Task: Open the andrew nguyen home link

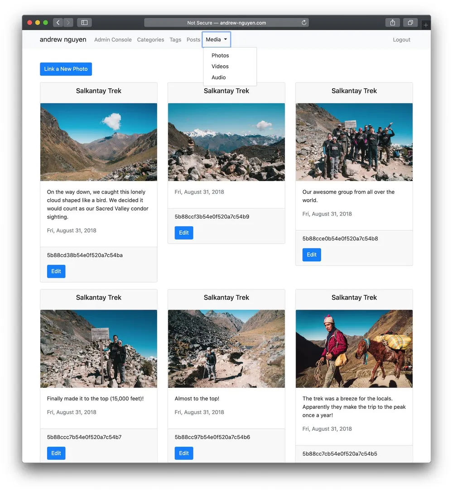Action: pyautogui.click(x=63, y=39)
